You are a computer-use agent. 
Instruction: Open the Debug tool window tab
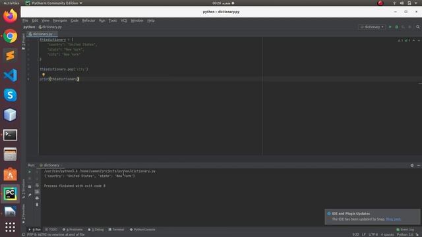point(96,230)
